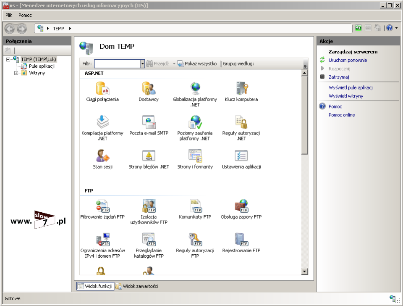Select TEMP (TEMP\Luk) server node
Viewport: 403px width, 306px height.
pyautogui.click(x=39, y=59)
